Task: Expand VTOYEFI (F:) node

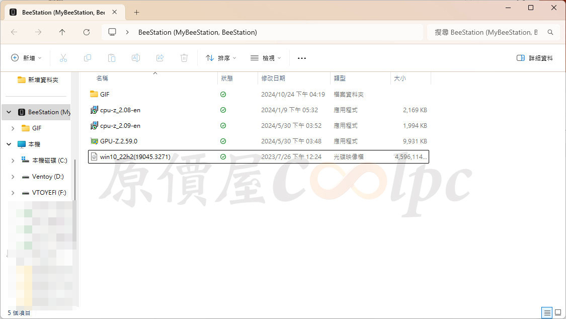Action: (x=13, y=193)
